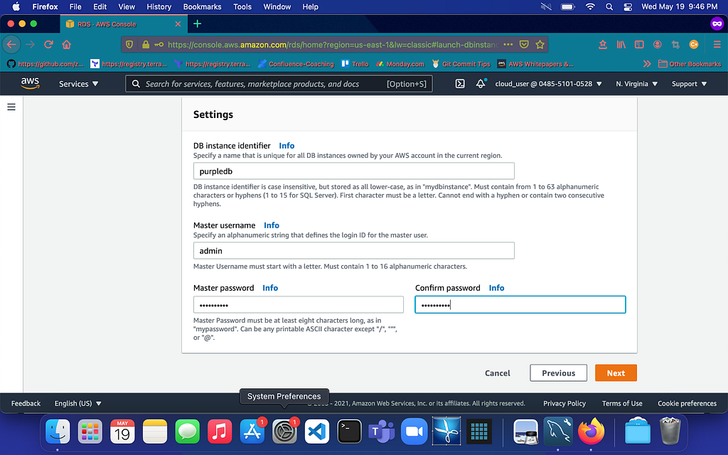Expand the Services dropdown

(78, 84)
